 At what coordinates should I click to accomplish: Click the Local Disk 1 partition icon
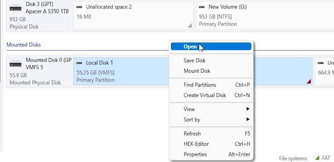(x=79, y=63)
